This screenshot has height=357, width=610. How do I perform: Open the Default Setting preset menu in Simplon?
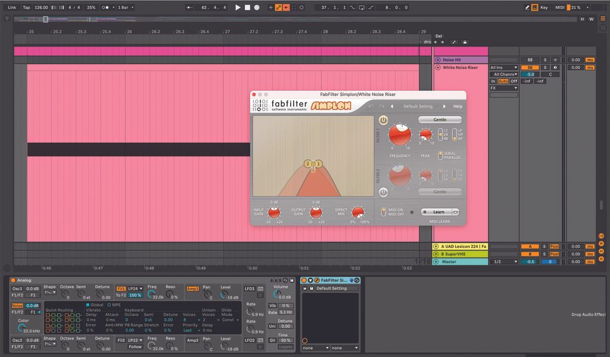pyautogui.click(x=418, y=107)
